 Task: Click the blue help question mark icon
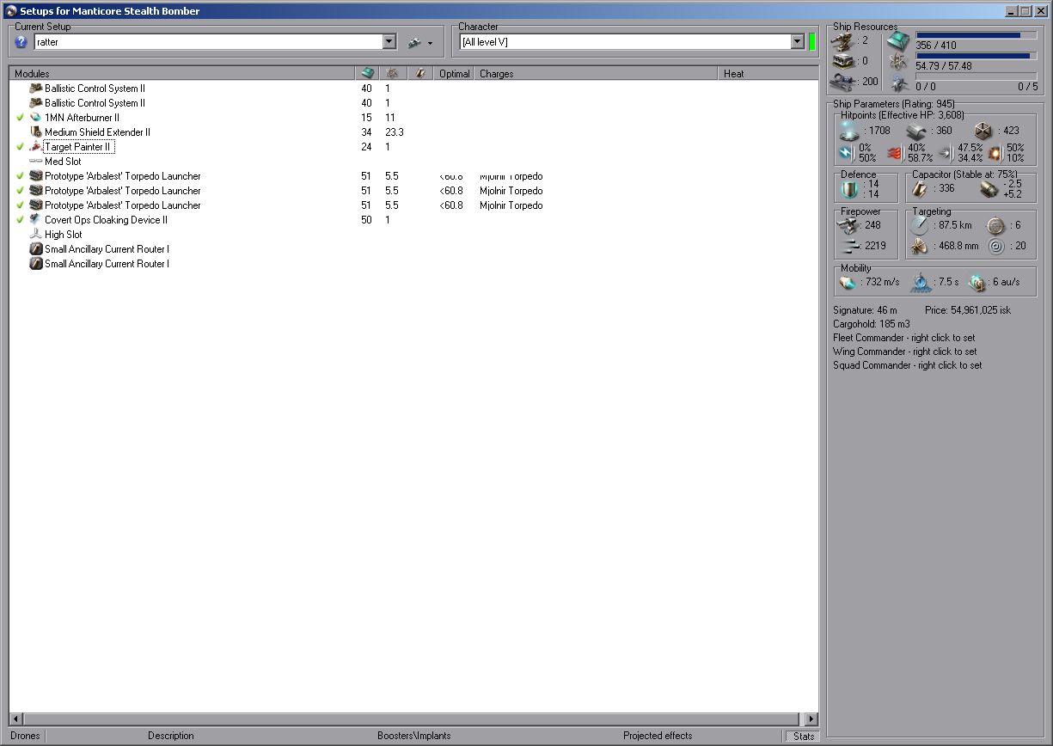pos(21,41)
